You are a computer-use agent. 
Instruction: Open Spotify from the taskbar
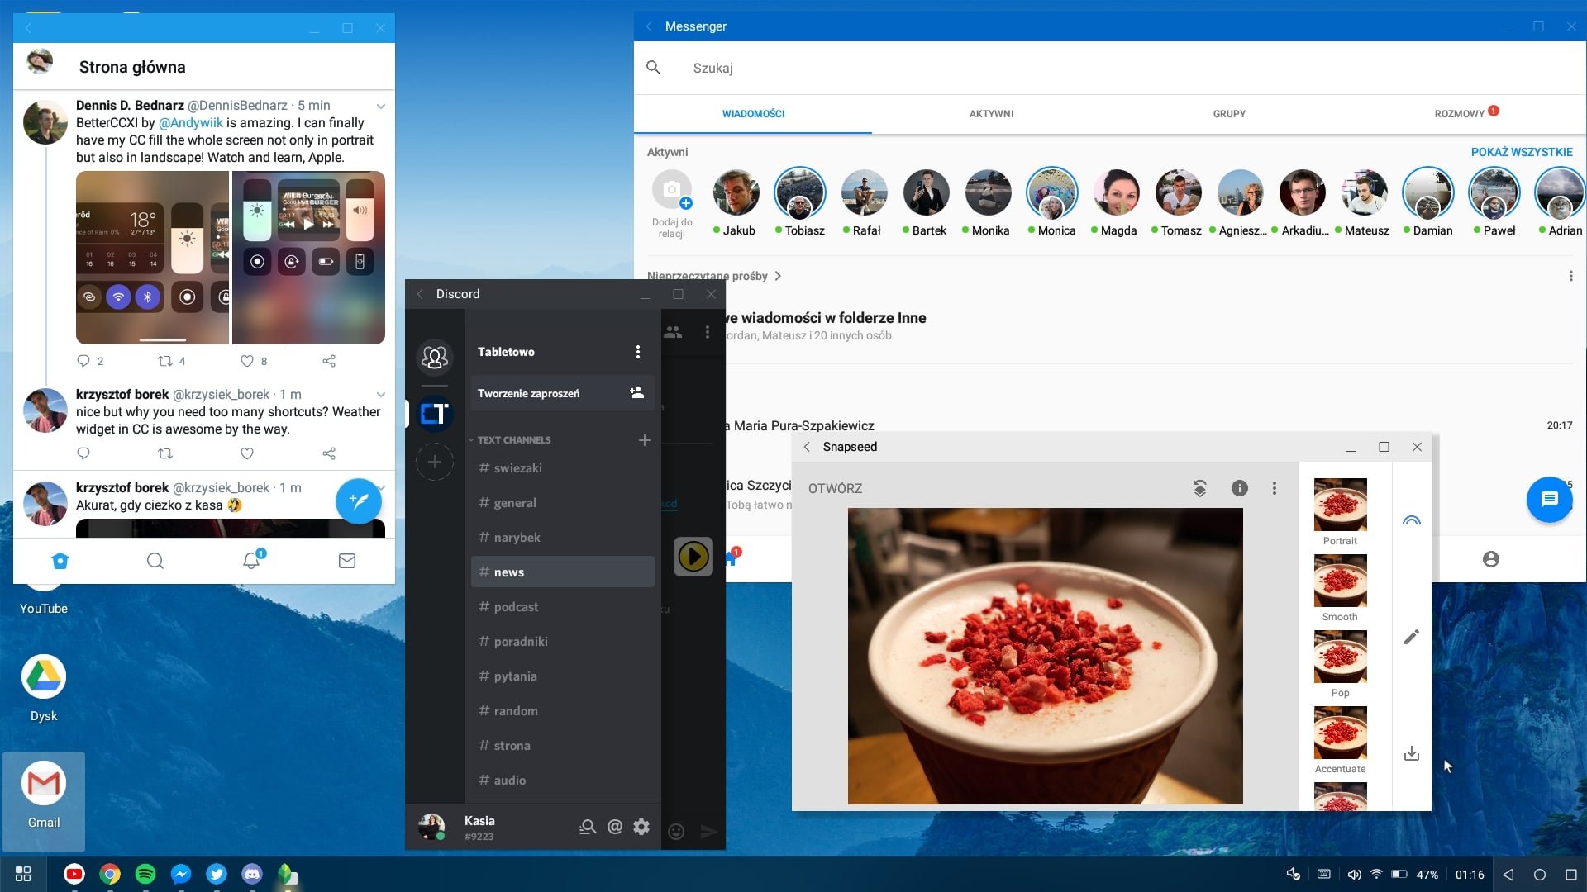[145, 874]
